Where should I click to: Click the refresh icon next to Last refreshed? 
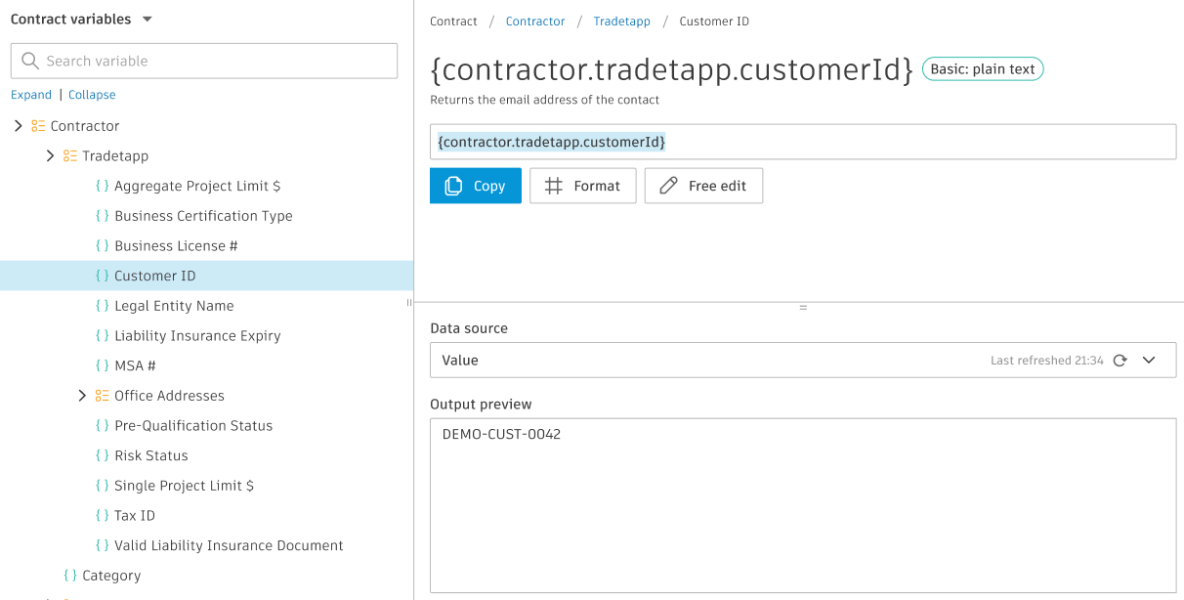point(1120,360)
